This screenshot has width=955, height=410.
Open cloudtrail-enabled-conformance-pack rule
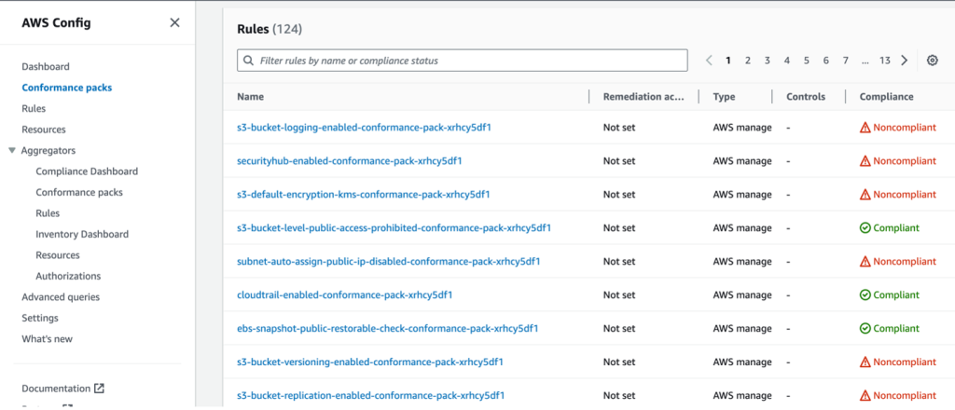point(345,295)
